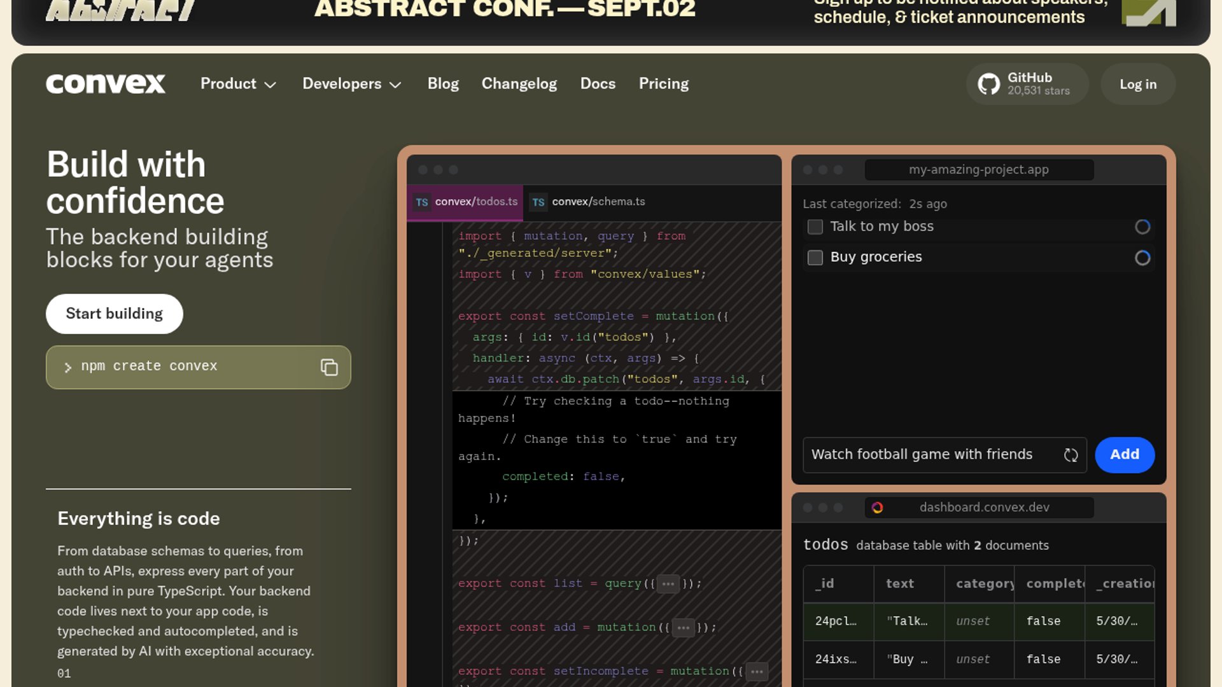The image size is (1222, 687).
Task: Switch to the convex/schema.ts tab
Action: (587, 202)
